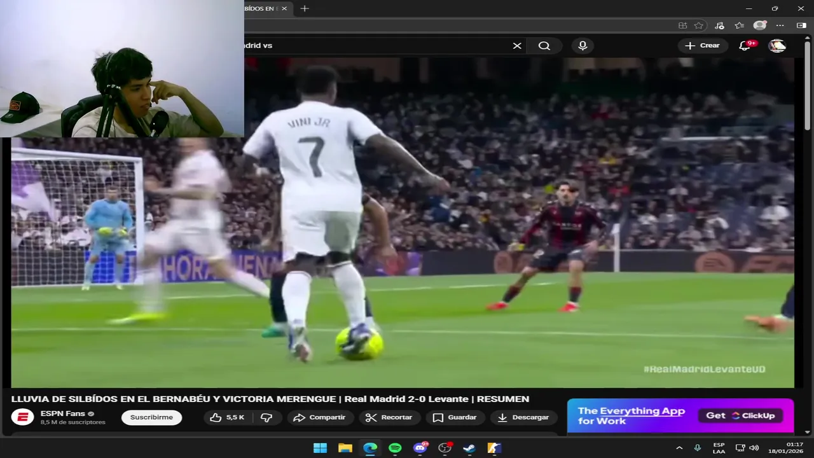
Task: Click the Guardar save button
Action: click(455, 417)
